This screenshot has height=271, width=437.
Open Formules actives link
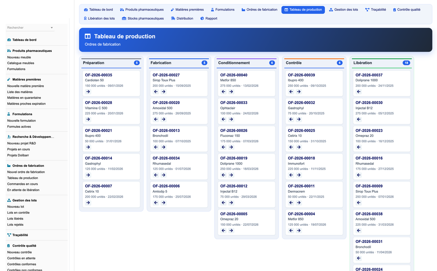click(x=19, y=127)
